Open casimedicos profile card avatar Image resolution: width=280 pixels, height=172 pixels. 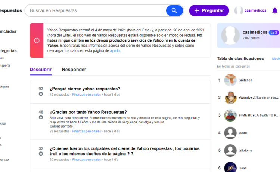230,36
